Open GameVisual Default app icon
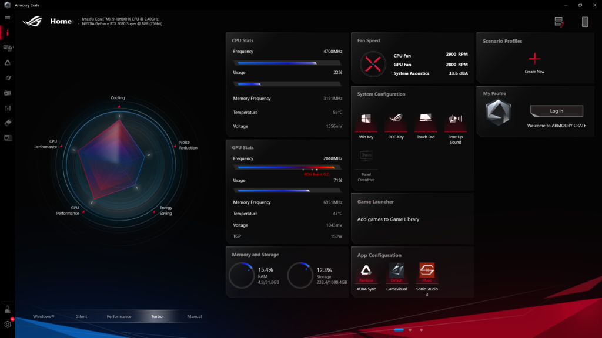The width and height of the screenshot is (602, 338). 396,272
